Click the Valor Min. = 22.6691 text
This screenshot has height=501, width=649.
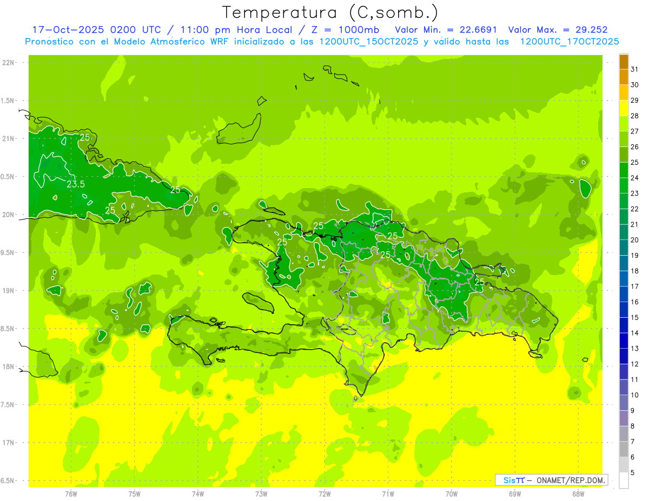[x=446, y=30]
